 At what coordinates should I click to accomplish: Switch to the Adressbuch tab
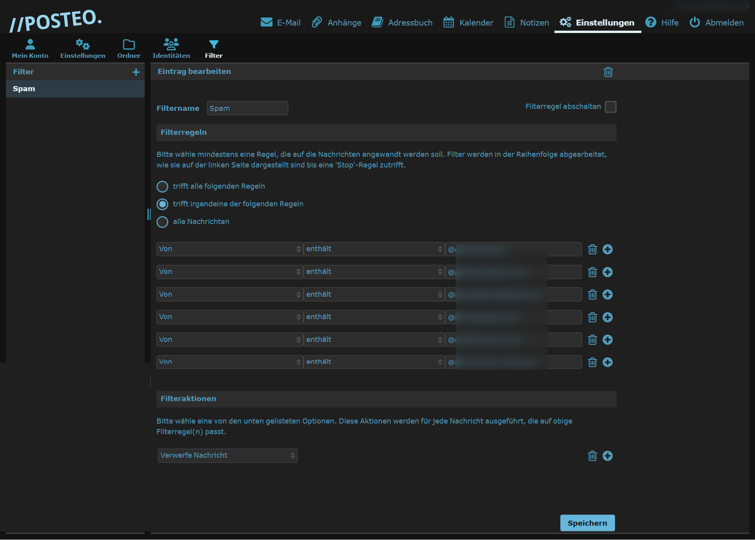(402, 22)
